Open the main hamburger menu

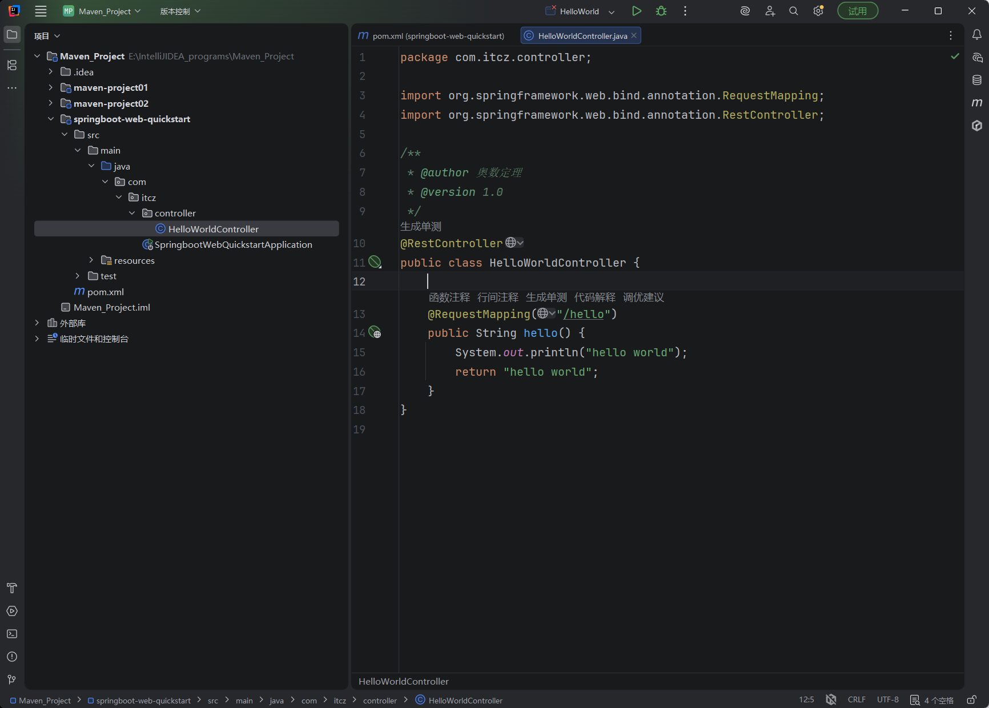click(x=41, y=11)
